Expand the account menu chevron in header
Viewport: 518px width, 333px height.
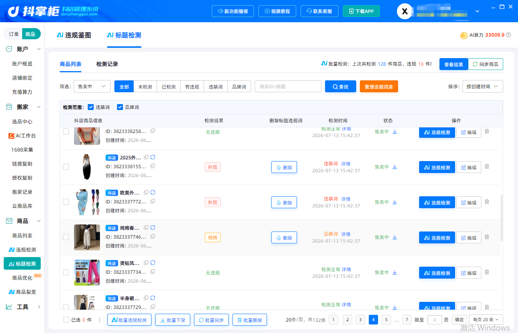(477, 11)
